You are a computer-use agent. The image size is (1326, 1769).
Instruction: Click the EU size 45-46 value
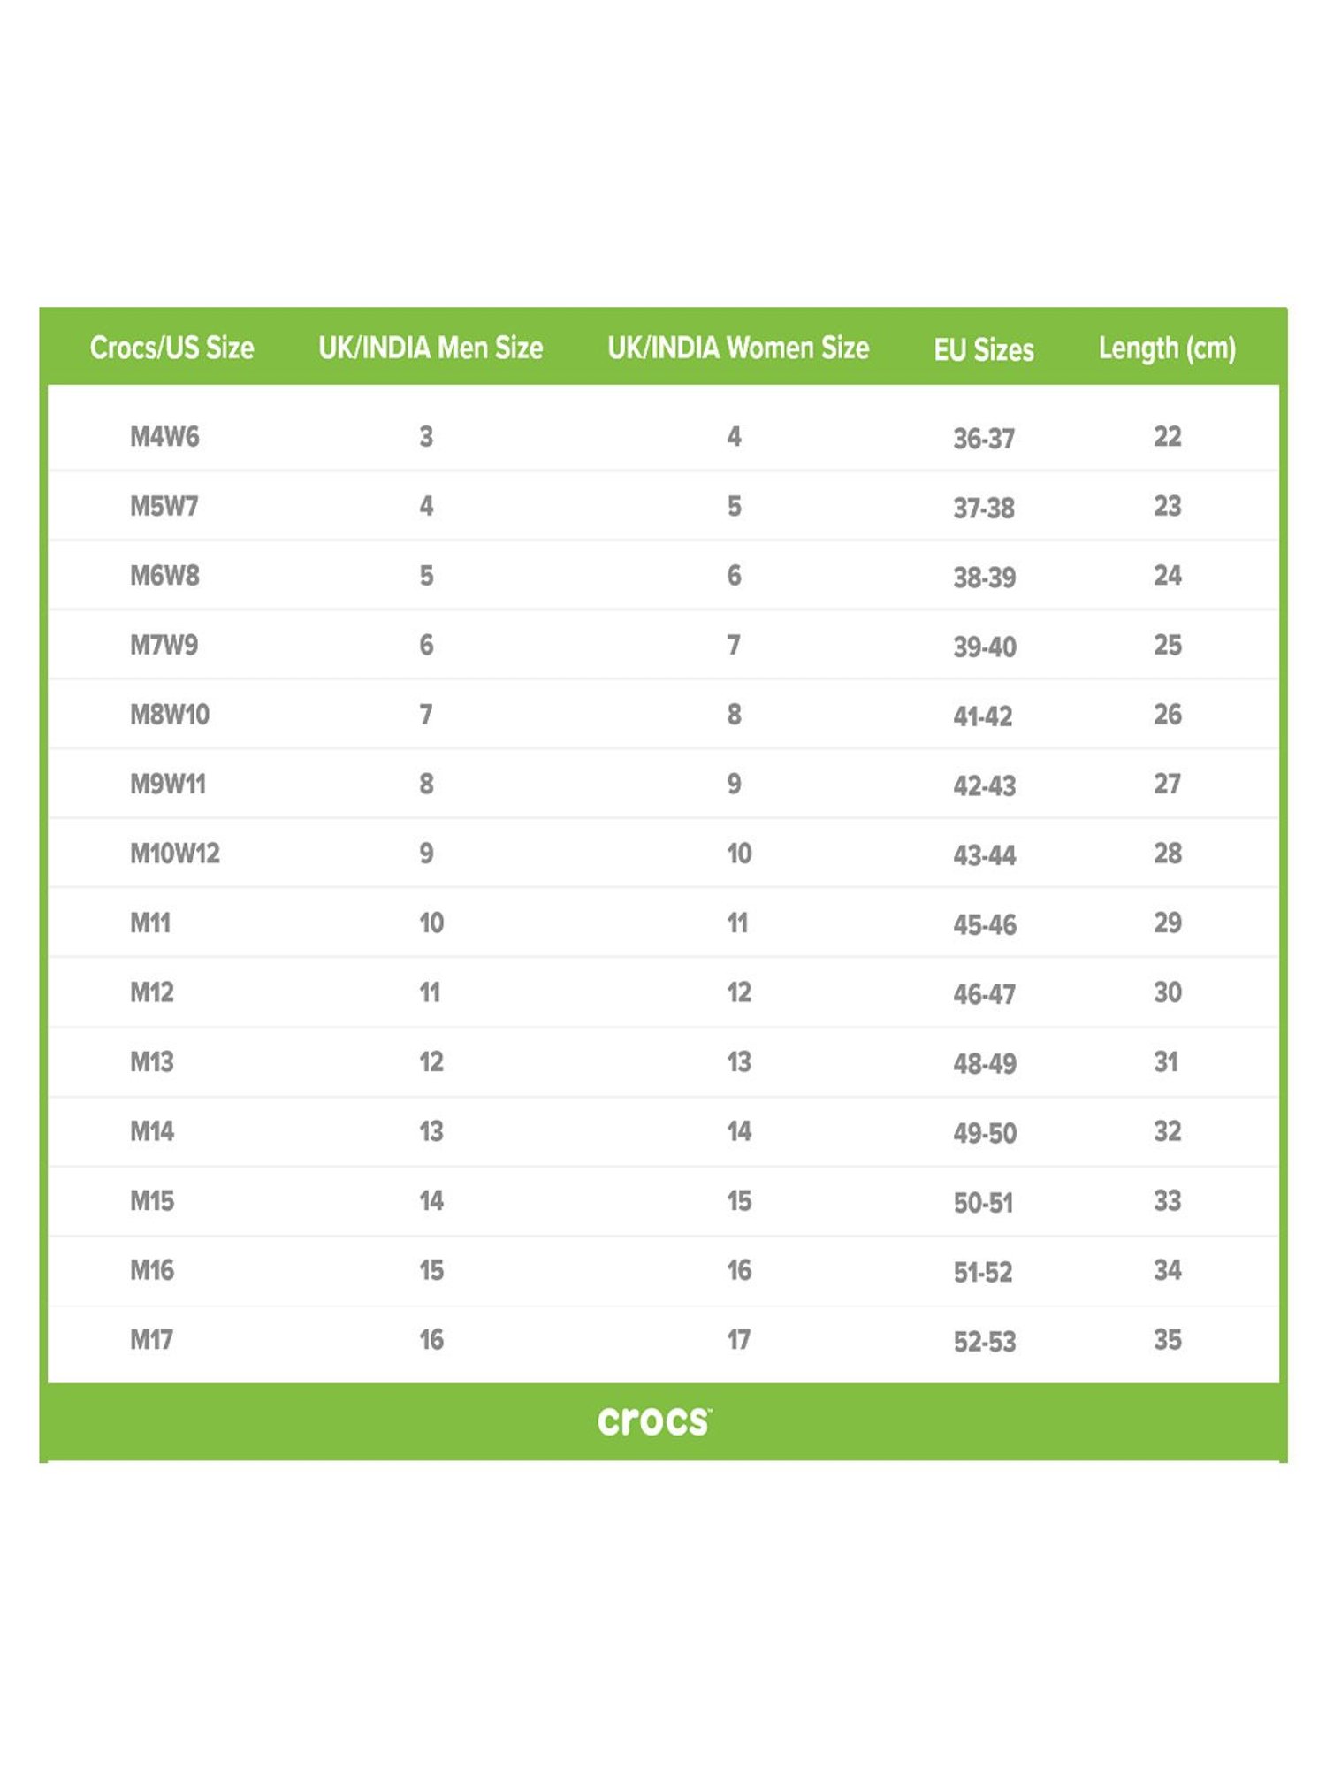(985, 925)
